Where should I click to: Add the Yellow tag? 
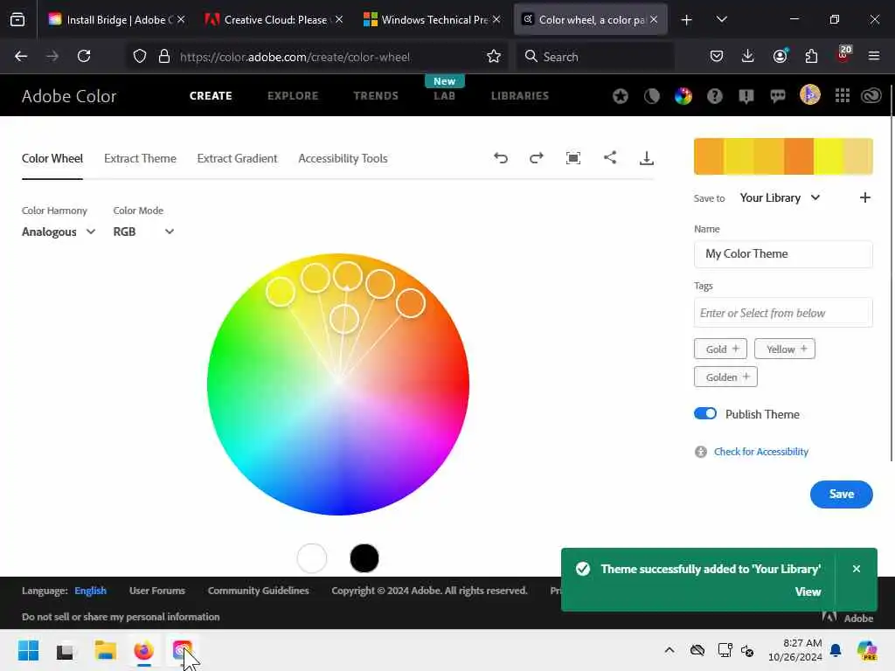coord(784,349)
